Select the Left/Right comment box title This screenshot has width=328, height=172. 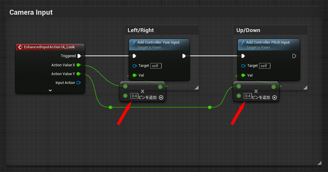coord(141,30)
